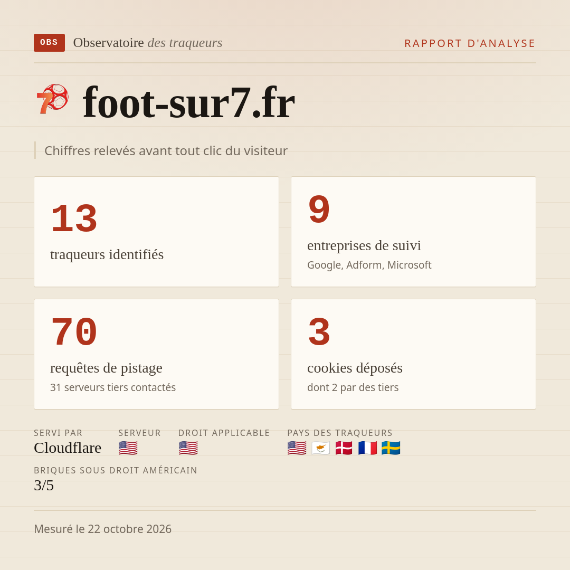
Task: Click the Mesuré le 22 octobre 2026 date
Action: 102,529
